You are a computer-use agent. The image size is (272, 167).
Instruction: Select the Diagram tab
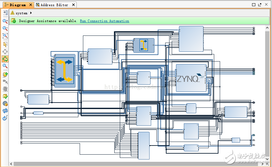click(x=17, y=5)
